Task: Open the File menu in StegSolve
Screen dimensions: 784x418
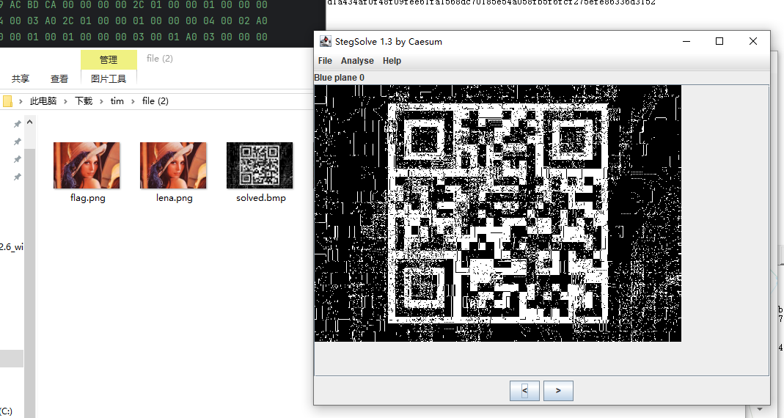Action: 325,60
